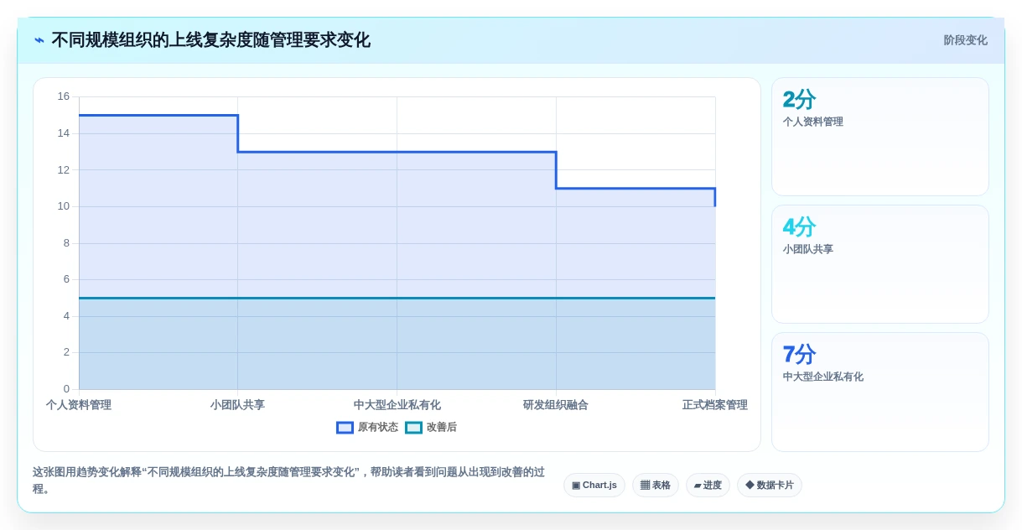
Task: Click the 2分 score value
Action: coord(799,100)
